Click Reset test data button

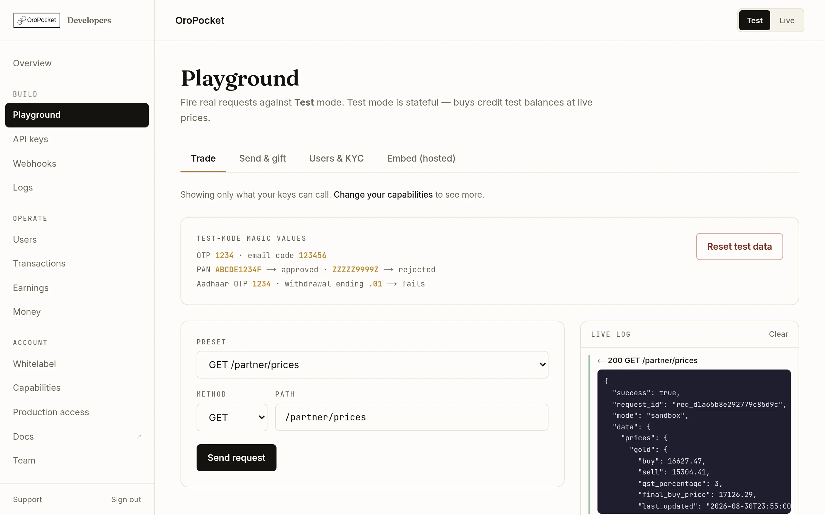[x=739, y=247]
